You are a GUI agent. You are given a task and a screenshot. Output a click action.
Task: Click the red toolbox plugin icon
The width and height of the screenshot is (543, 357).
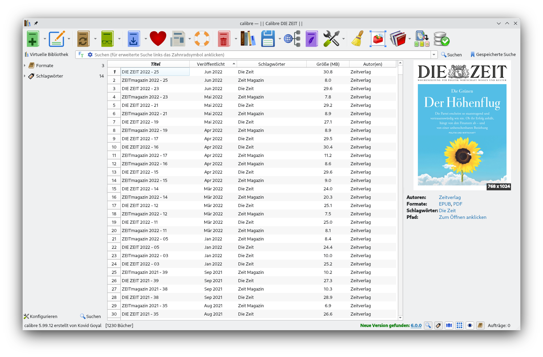coord(378,39)
